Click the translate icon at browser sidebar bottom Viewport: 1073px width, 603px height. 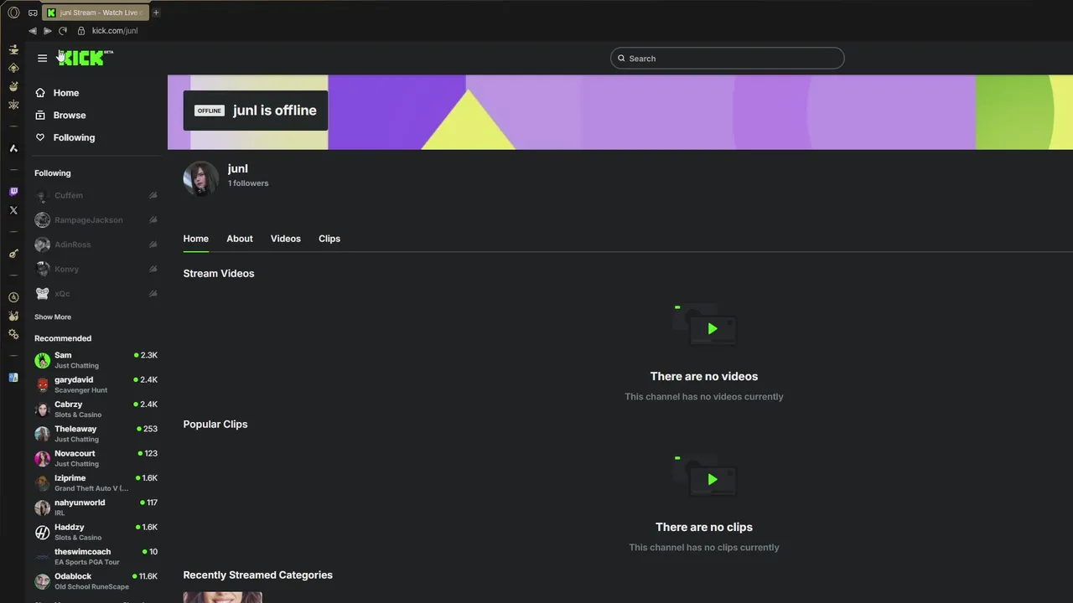[x=13, y=378]
